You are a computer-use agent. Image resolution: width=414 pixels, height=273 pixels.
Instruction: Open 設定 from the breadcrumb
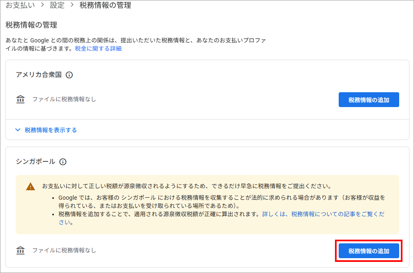[57, 6]
